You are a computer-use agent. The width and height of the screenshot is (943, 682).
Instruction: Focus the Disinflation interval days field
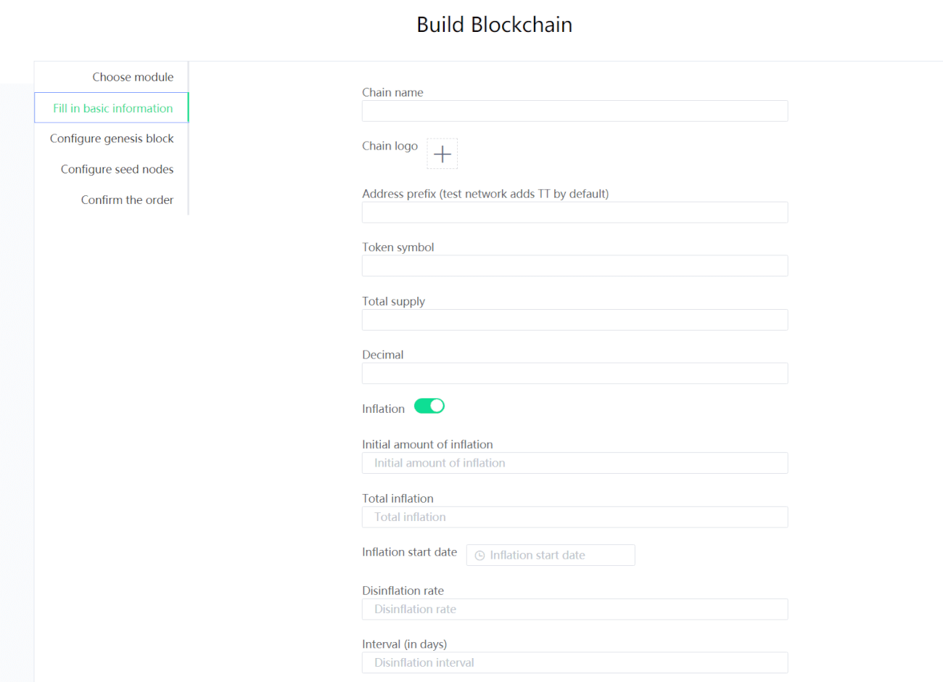[x=575, y=662]
